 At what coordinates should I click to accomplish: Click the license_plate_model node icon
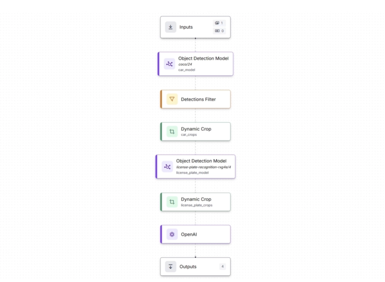(x=167, y=167)
